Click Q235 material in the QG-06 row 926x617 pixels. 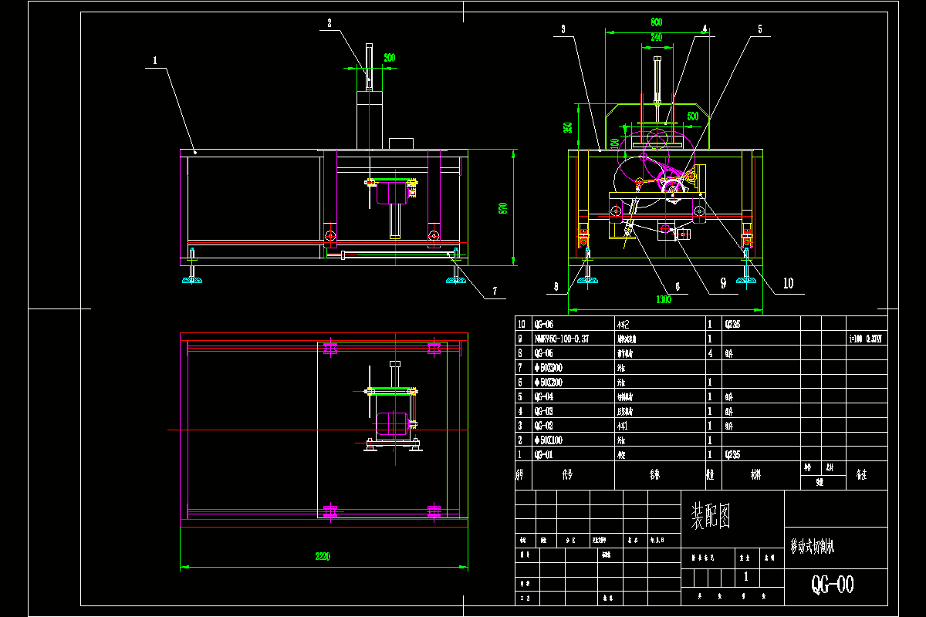[x=732, y=324]
